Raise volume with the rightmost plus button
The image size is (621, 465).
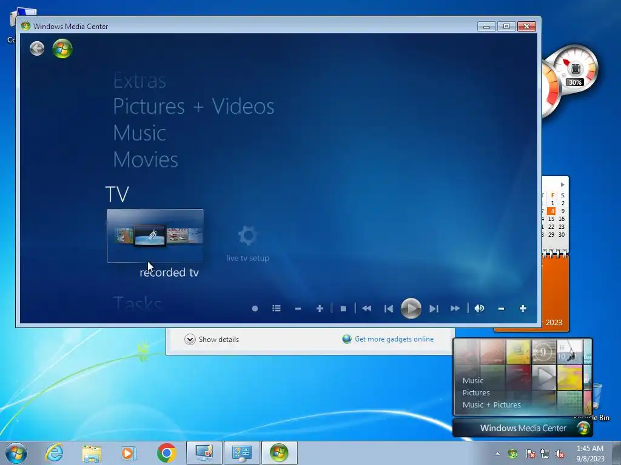(x=523, y=308)
